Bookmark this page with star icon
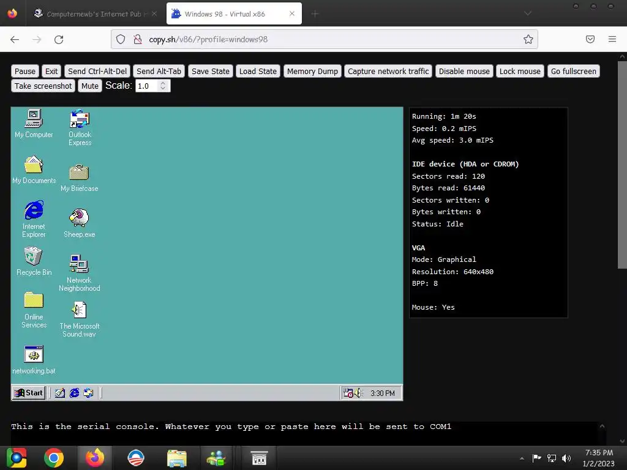The image size is (627, 470). pyautogui.click(x=528, y=40)
